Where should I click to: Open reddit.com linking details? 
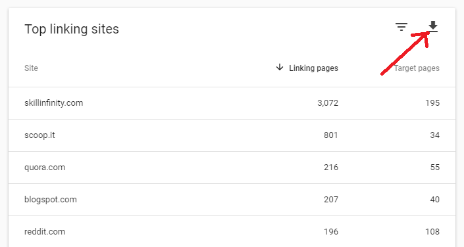[x=232, y=232]
